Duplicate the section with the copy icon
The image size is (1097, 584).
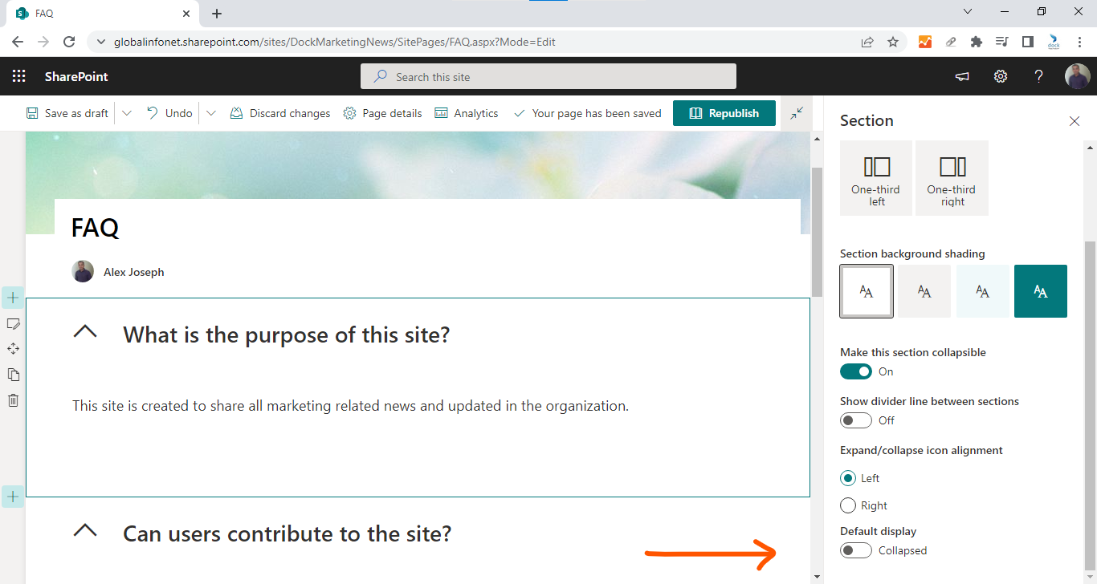[13, 374]
